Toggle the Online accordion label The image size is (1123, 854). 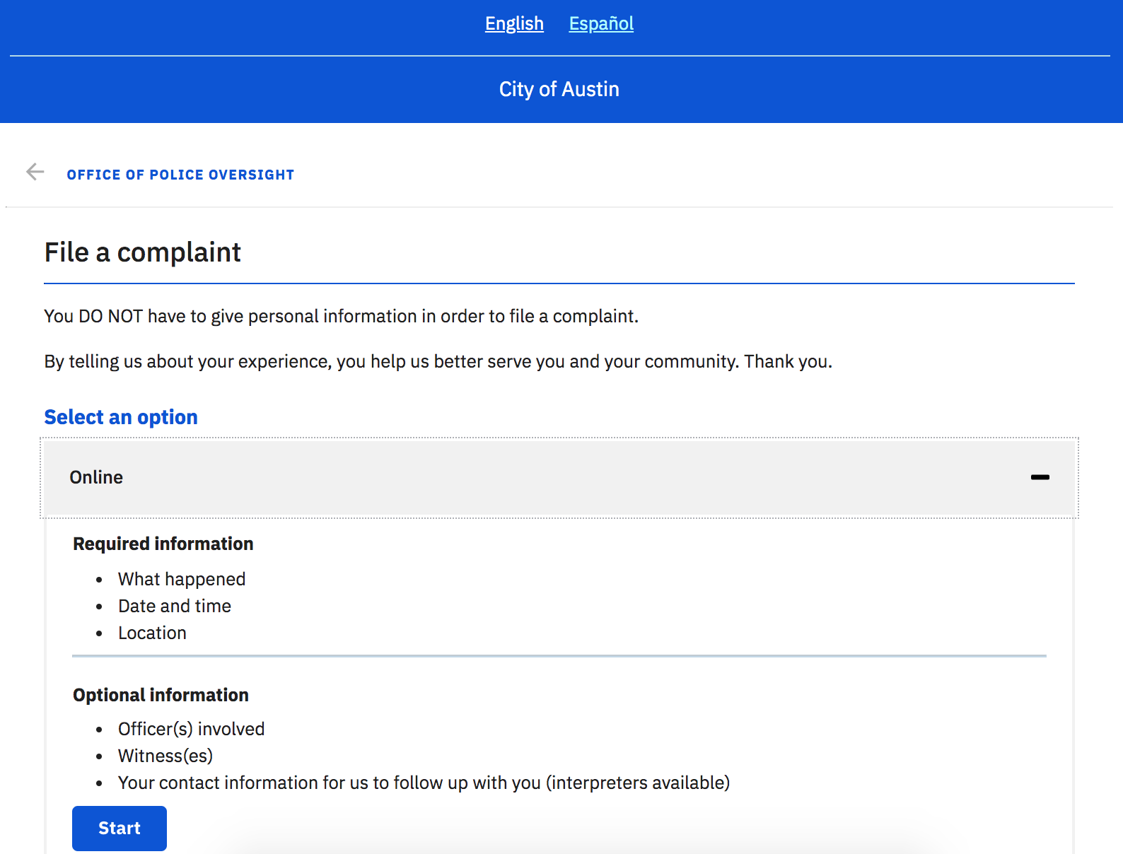96,478
